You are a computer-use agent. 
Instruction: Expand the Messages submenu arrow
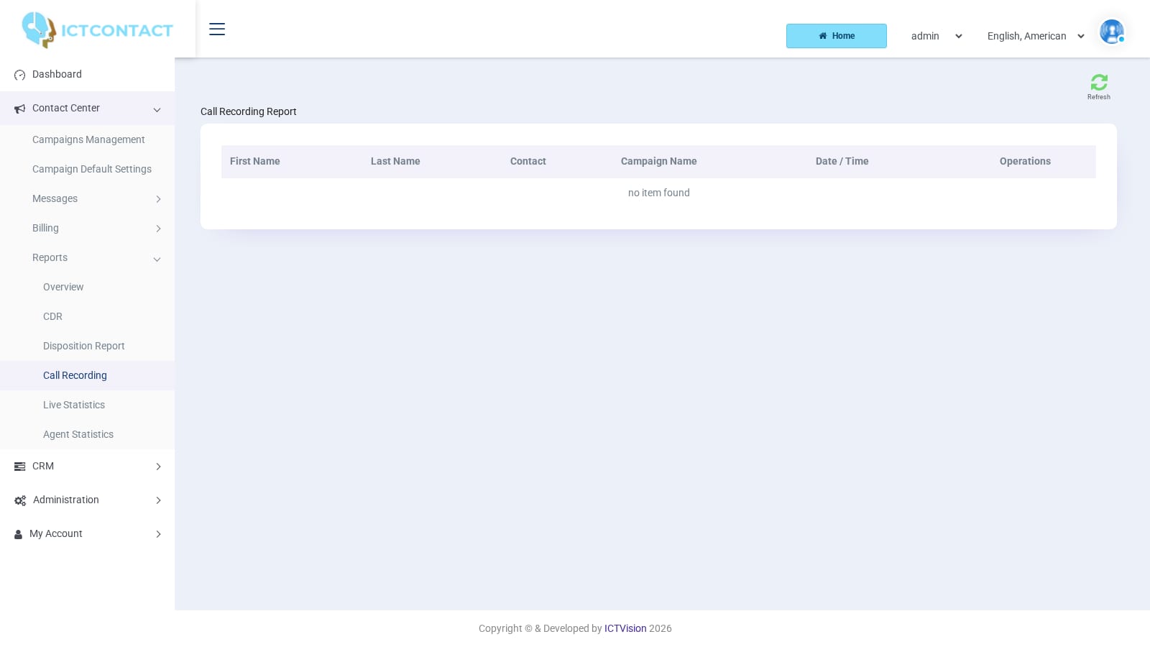tap(158, 199)
